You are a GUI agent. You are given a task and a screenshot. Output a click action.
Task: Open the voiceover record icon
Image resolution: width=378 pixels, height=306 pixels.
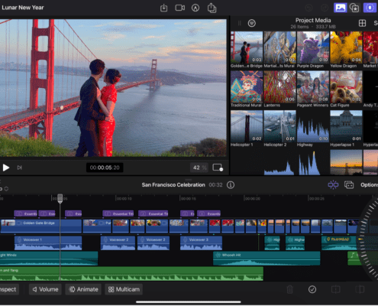195,8
